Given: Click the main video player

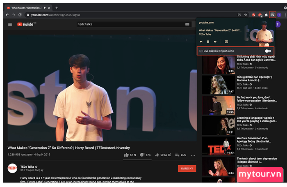Looking at the screenshot, I should point(102,88).
